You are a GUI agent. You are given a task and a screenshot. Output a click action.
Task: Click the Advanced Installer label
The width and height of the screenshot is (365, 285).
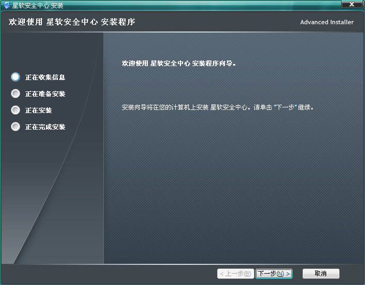(x=327, y=22)
